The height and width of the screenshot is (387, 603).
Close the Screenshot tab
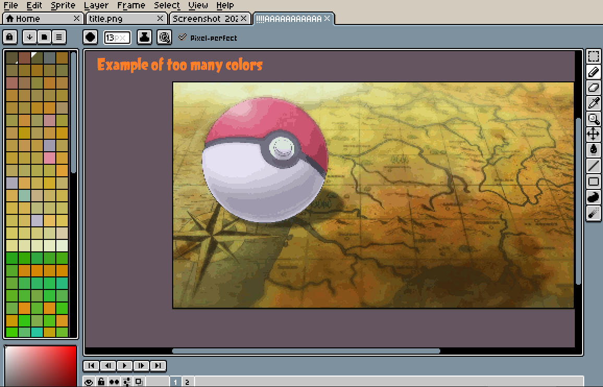coord(244,18)
